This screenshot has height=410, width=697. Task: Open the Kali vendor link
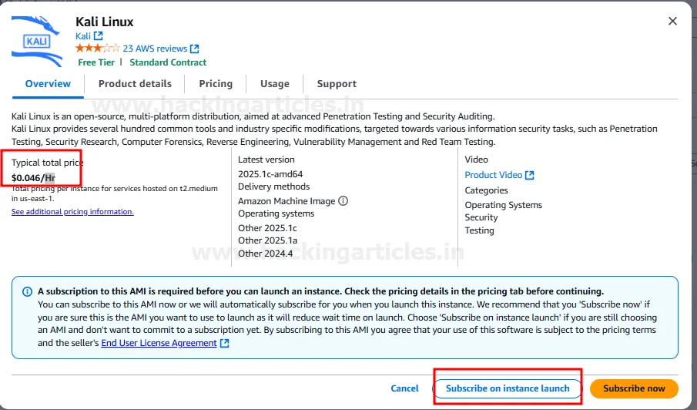[83, 35]
